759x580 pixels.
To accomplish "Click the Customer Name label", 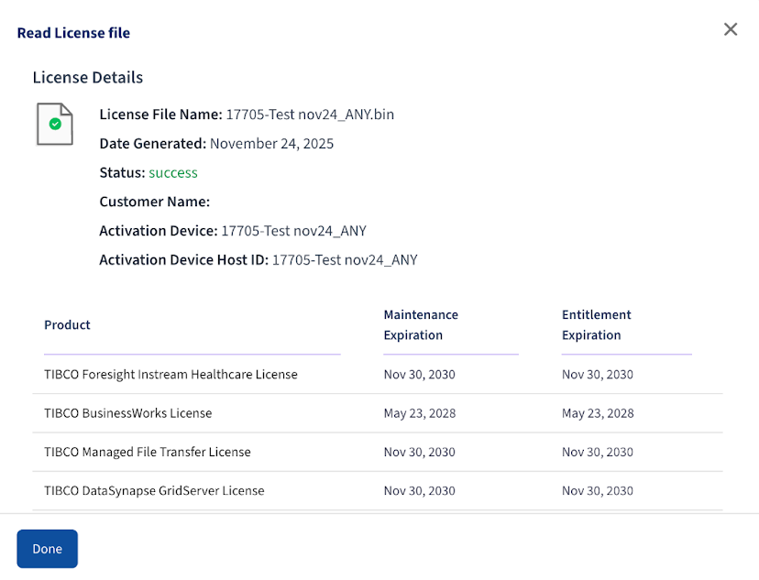I will click(154, 202).
